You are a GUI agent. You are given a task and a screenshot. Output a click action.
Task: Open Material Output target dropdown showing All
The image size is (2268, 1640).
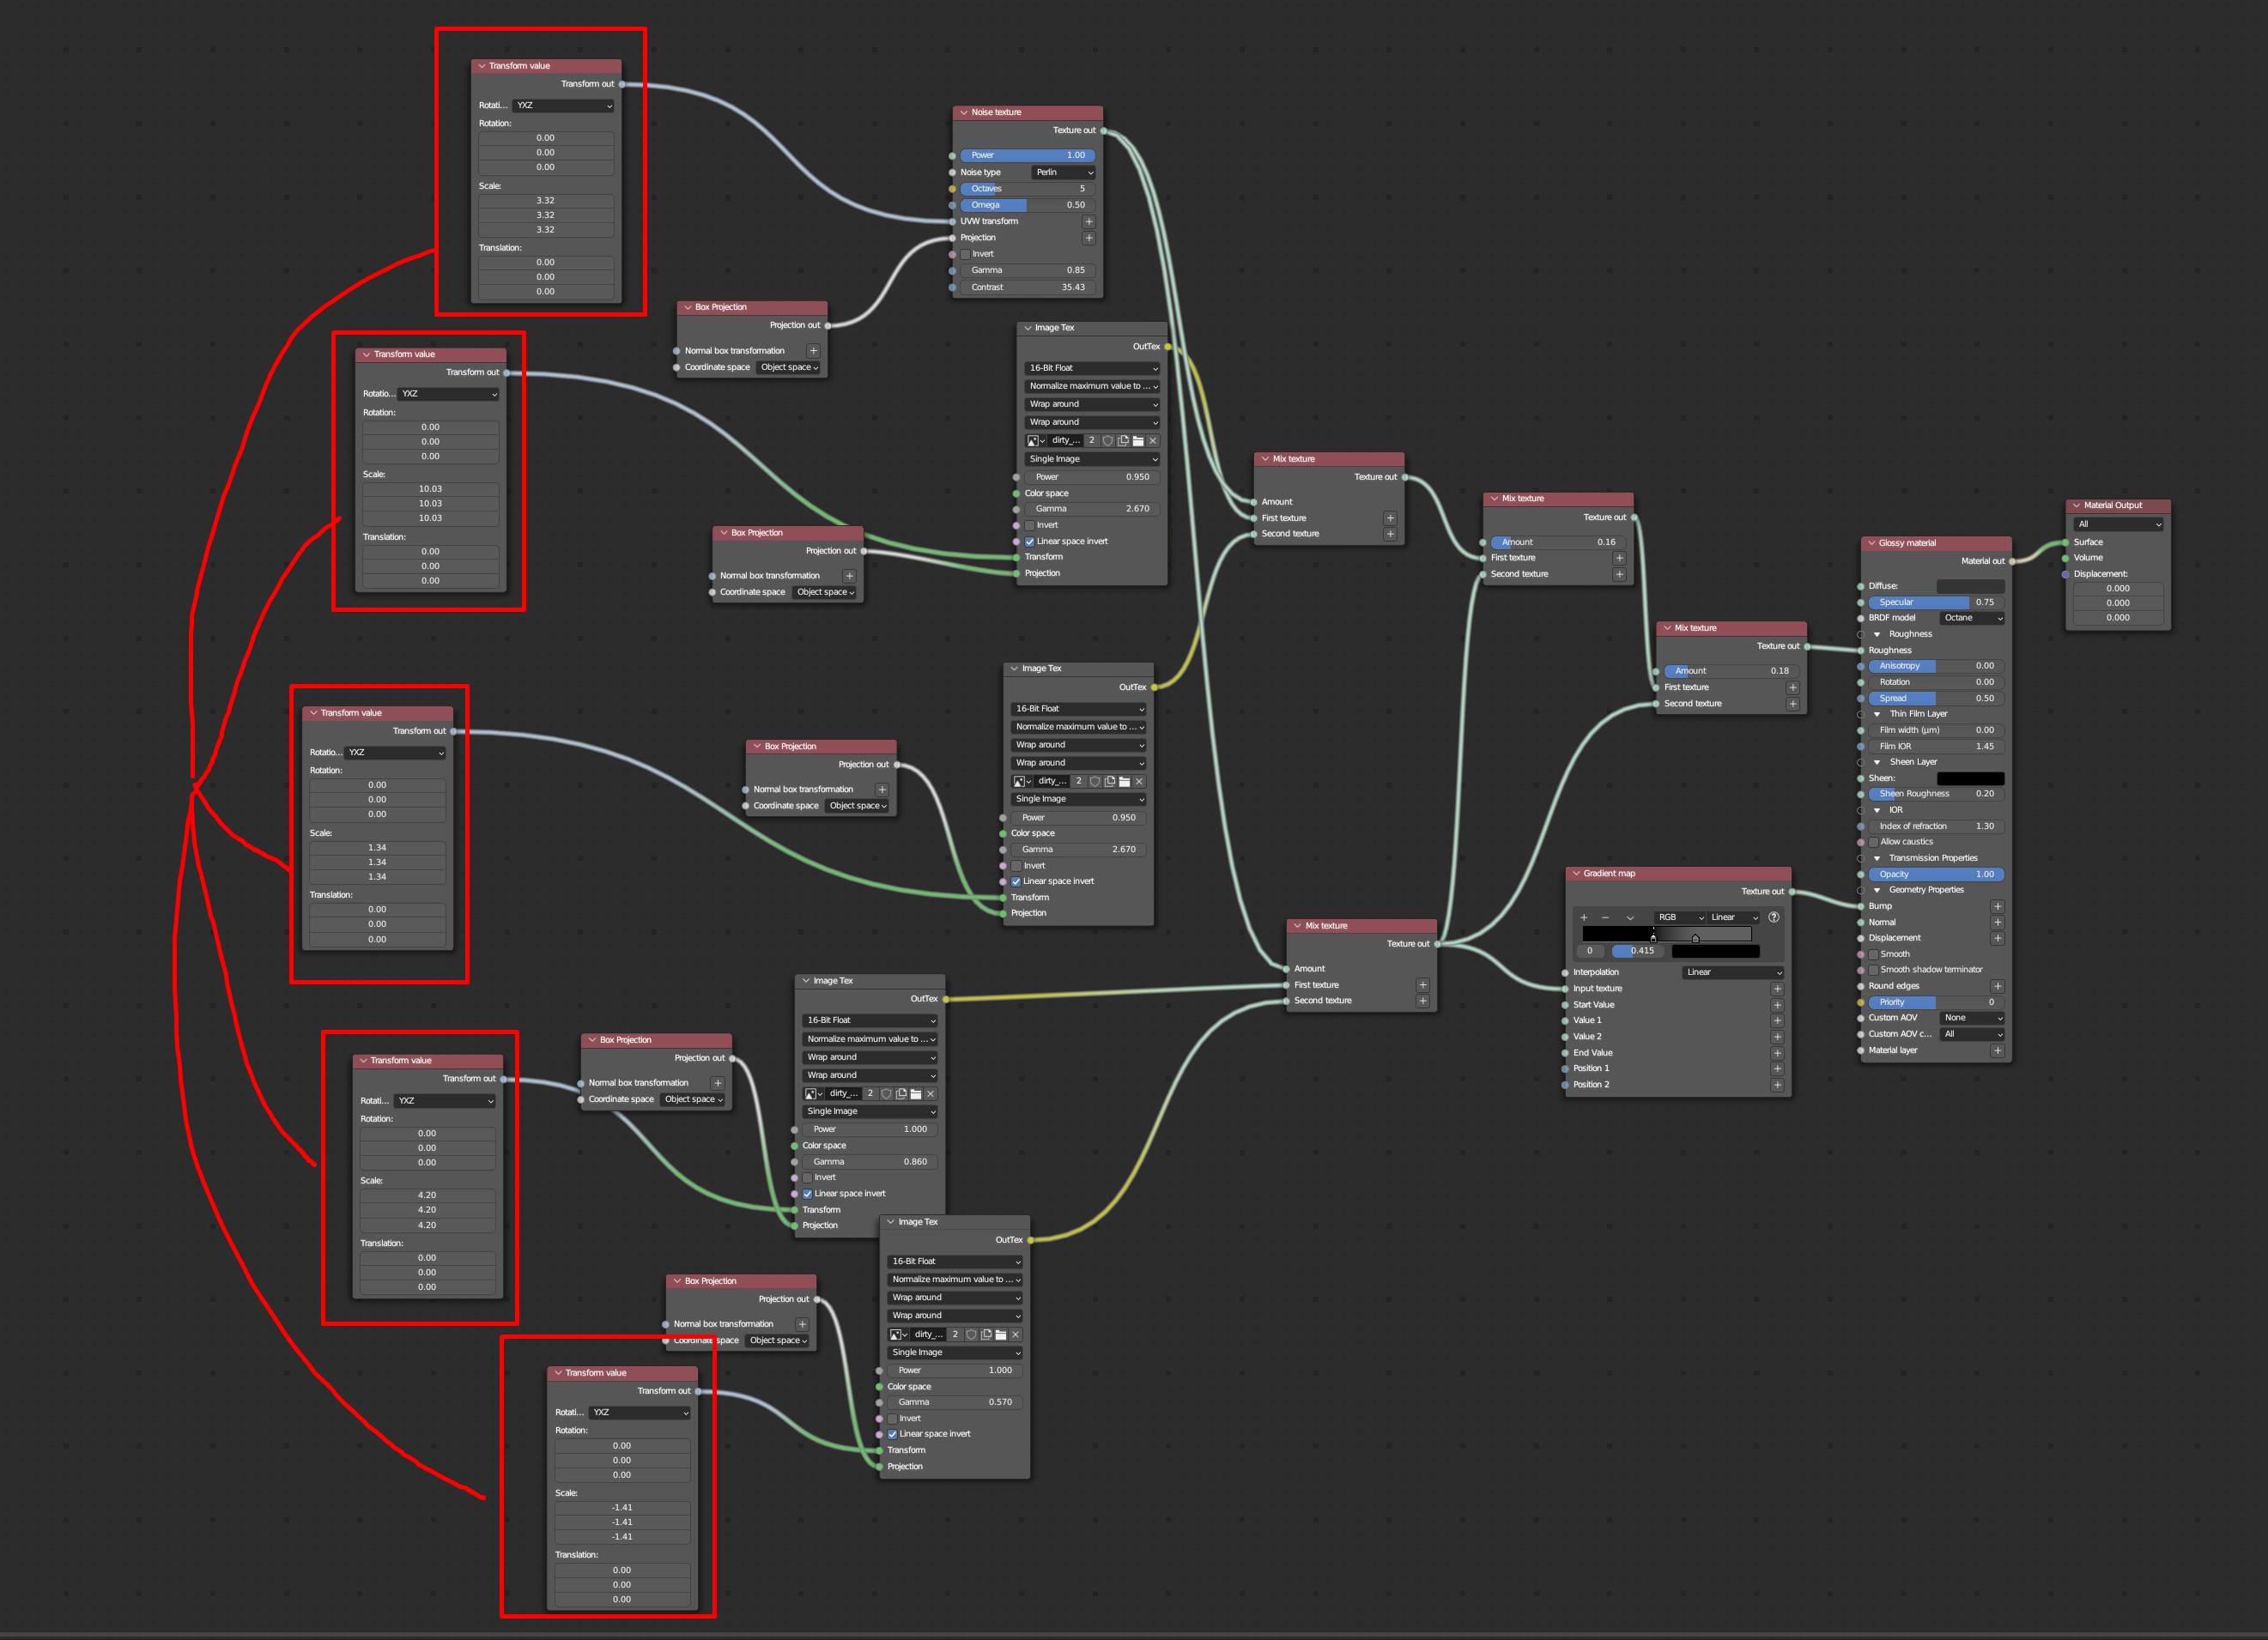tap(2118, 525)
